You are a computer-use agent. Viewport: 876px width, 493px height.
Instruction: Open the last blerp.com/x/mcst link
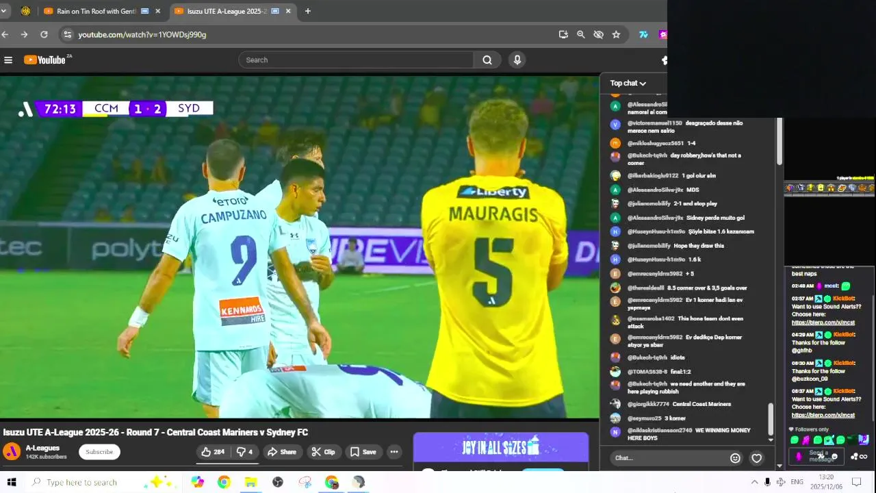pos(823,415)
